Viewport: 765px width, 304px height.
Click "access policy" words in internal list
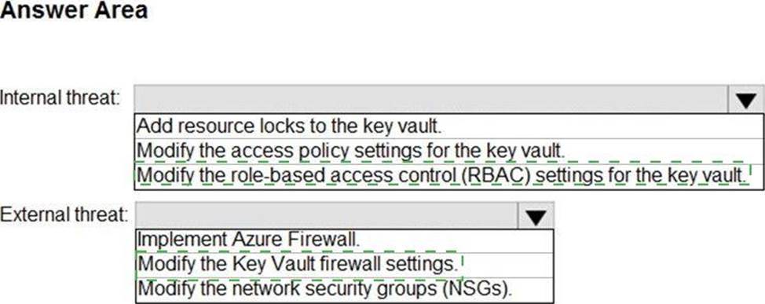(x=290, y=152)
